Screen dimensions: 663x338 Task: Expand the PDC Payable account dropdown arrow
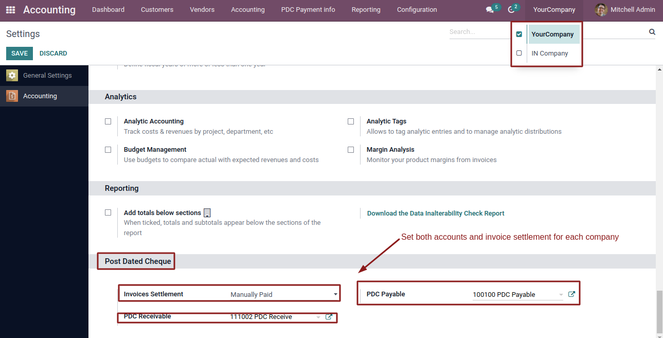(x=561, y=295)
